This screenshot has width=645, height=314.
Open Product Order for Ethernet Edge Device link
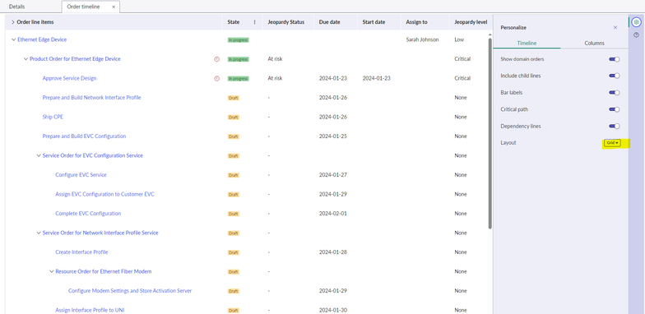pyautogui.click(x=75, y=59)
